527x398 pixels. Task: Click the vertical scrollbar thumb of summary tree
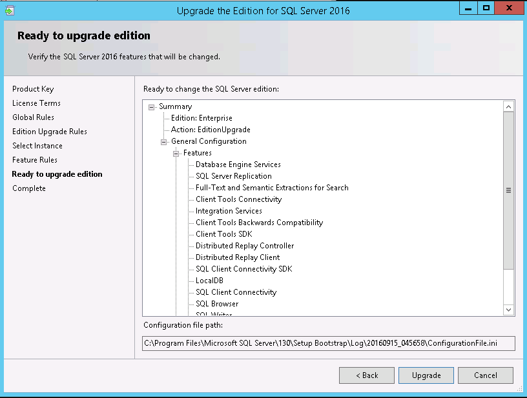point(508,190)
